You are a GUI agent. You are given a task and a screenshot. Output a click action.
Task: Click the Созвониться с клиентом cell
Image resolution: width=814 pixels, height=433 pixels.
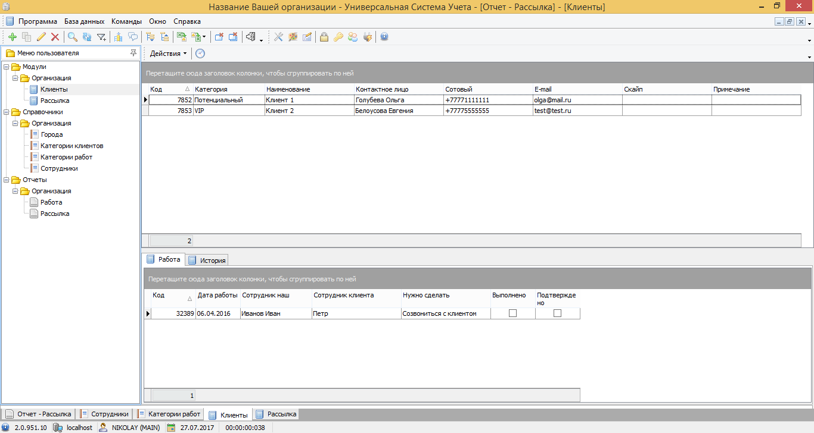coord(446,313)
